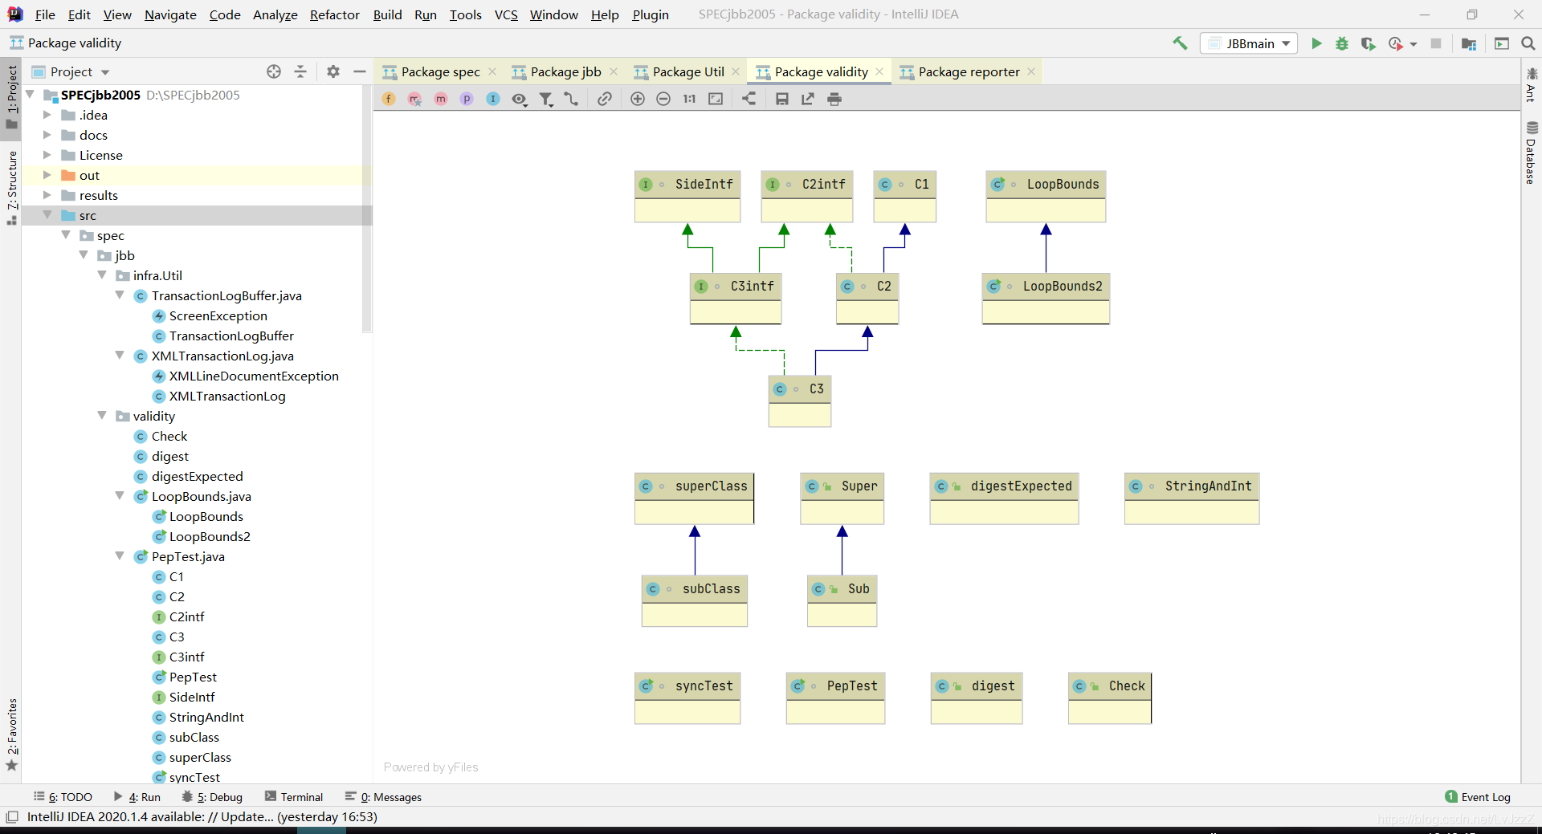1542x834 pixels.
Task: Toggle Constructors display in diagram toolbar
Action: (414, 99)
